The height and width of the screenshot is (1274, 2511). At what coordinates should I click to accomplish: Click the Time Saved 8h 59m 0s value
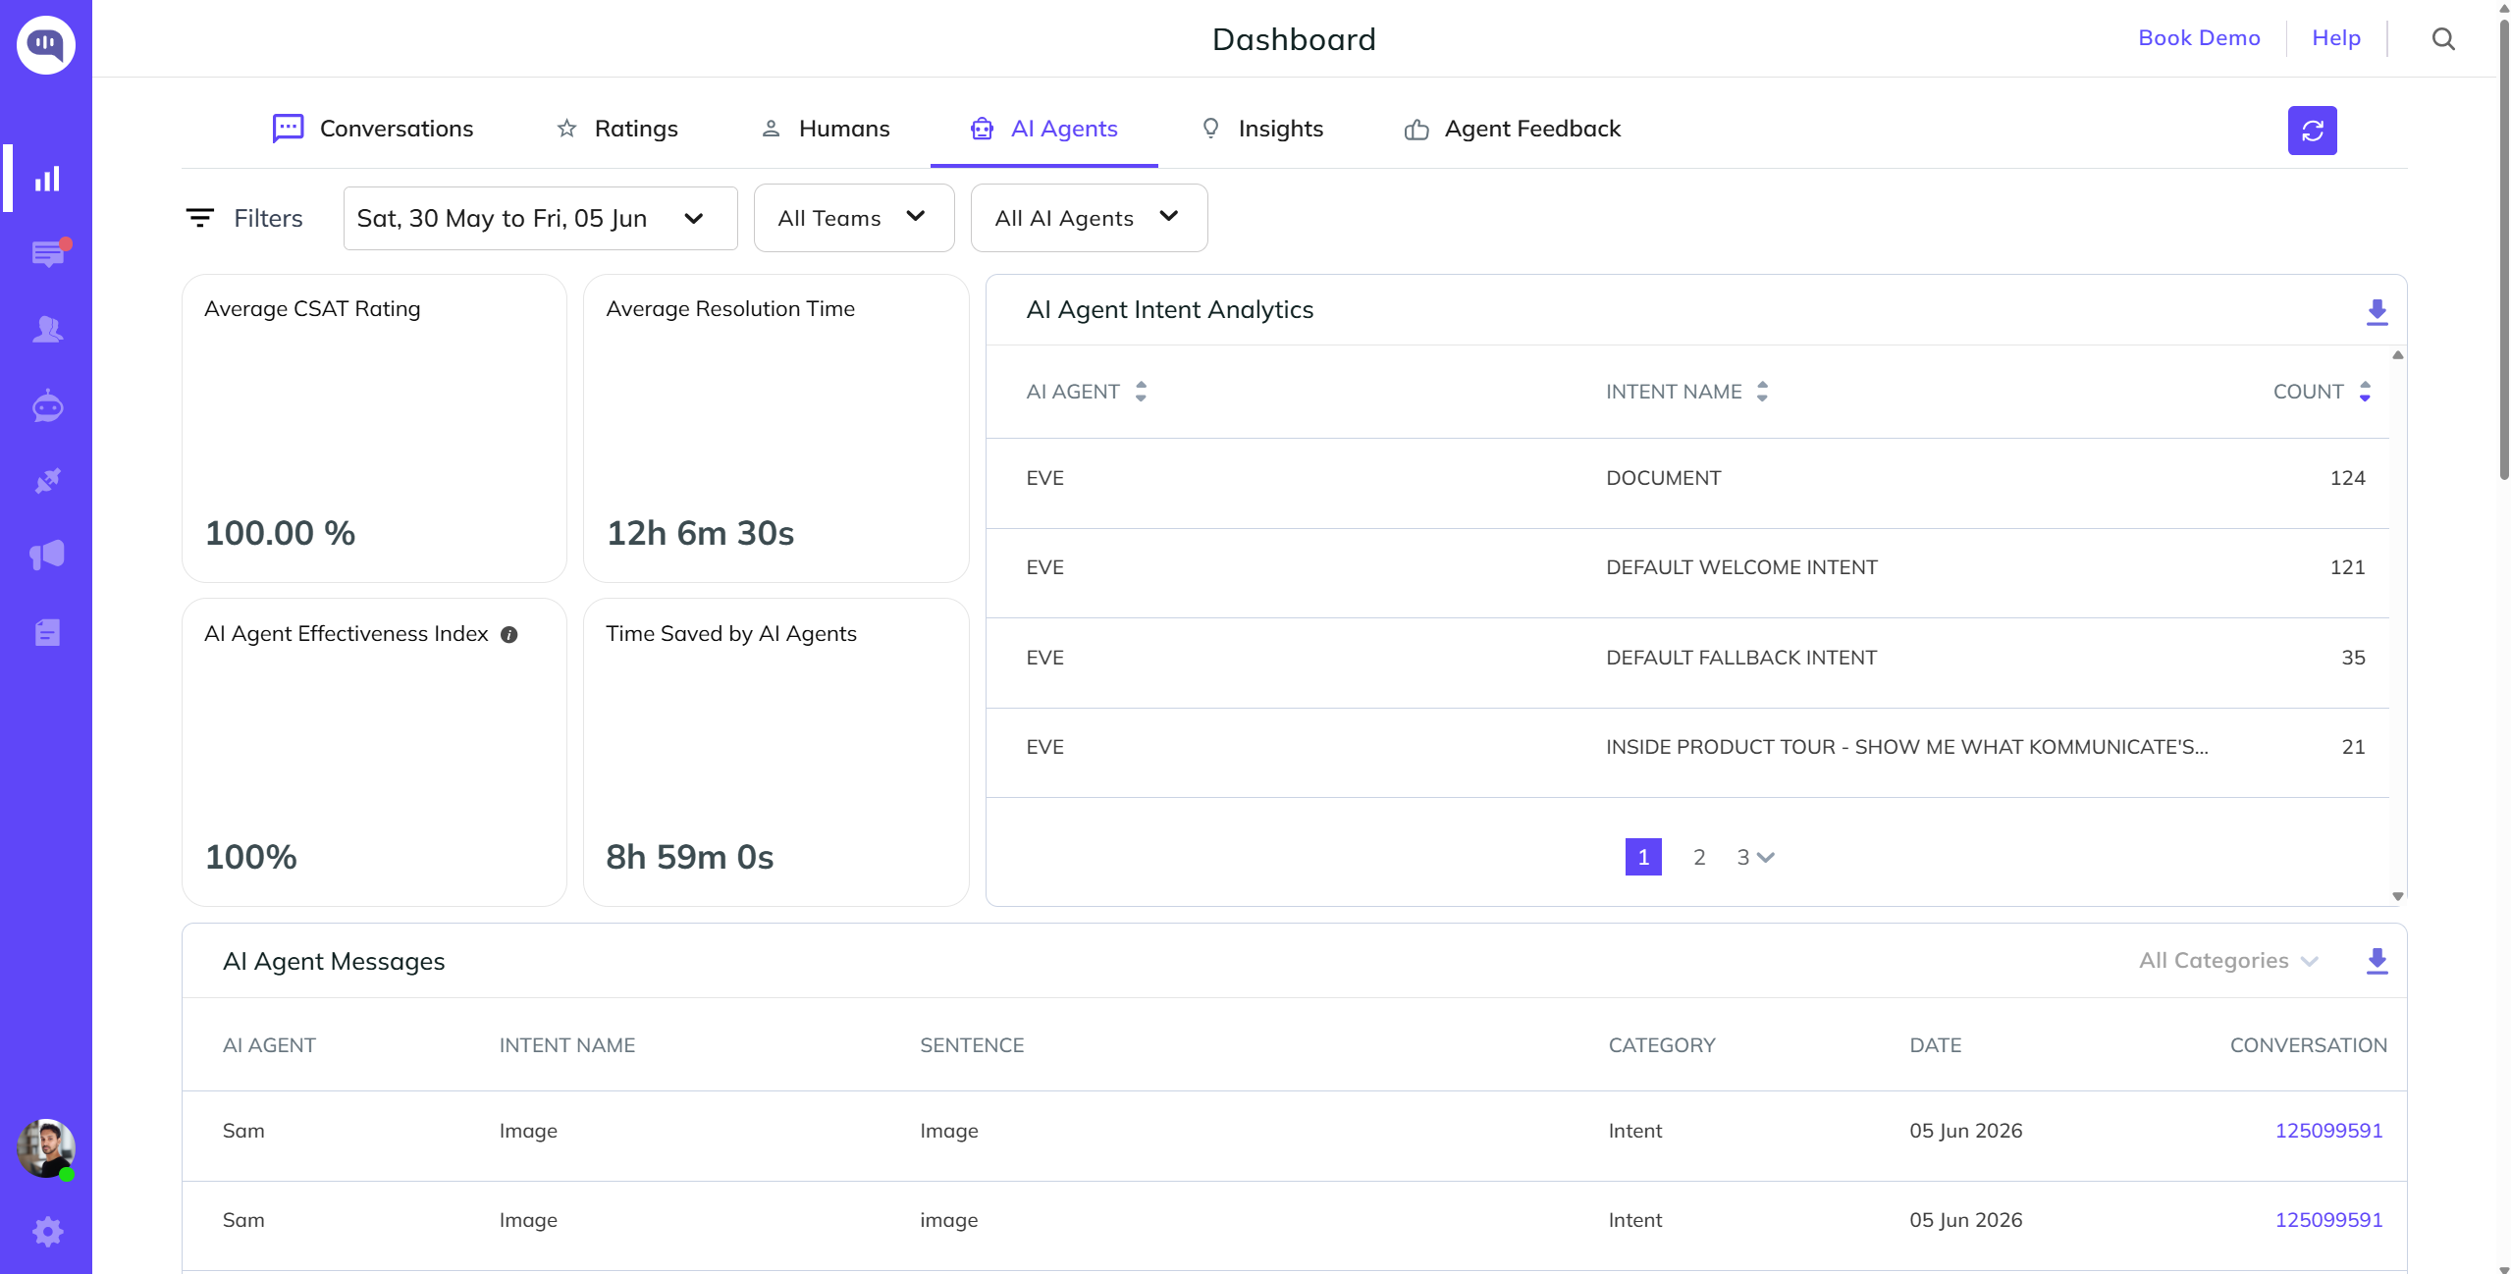(689, 857)
